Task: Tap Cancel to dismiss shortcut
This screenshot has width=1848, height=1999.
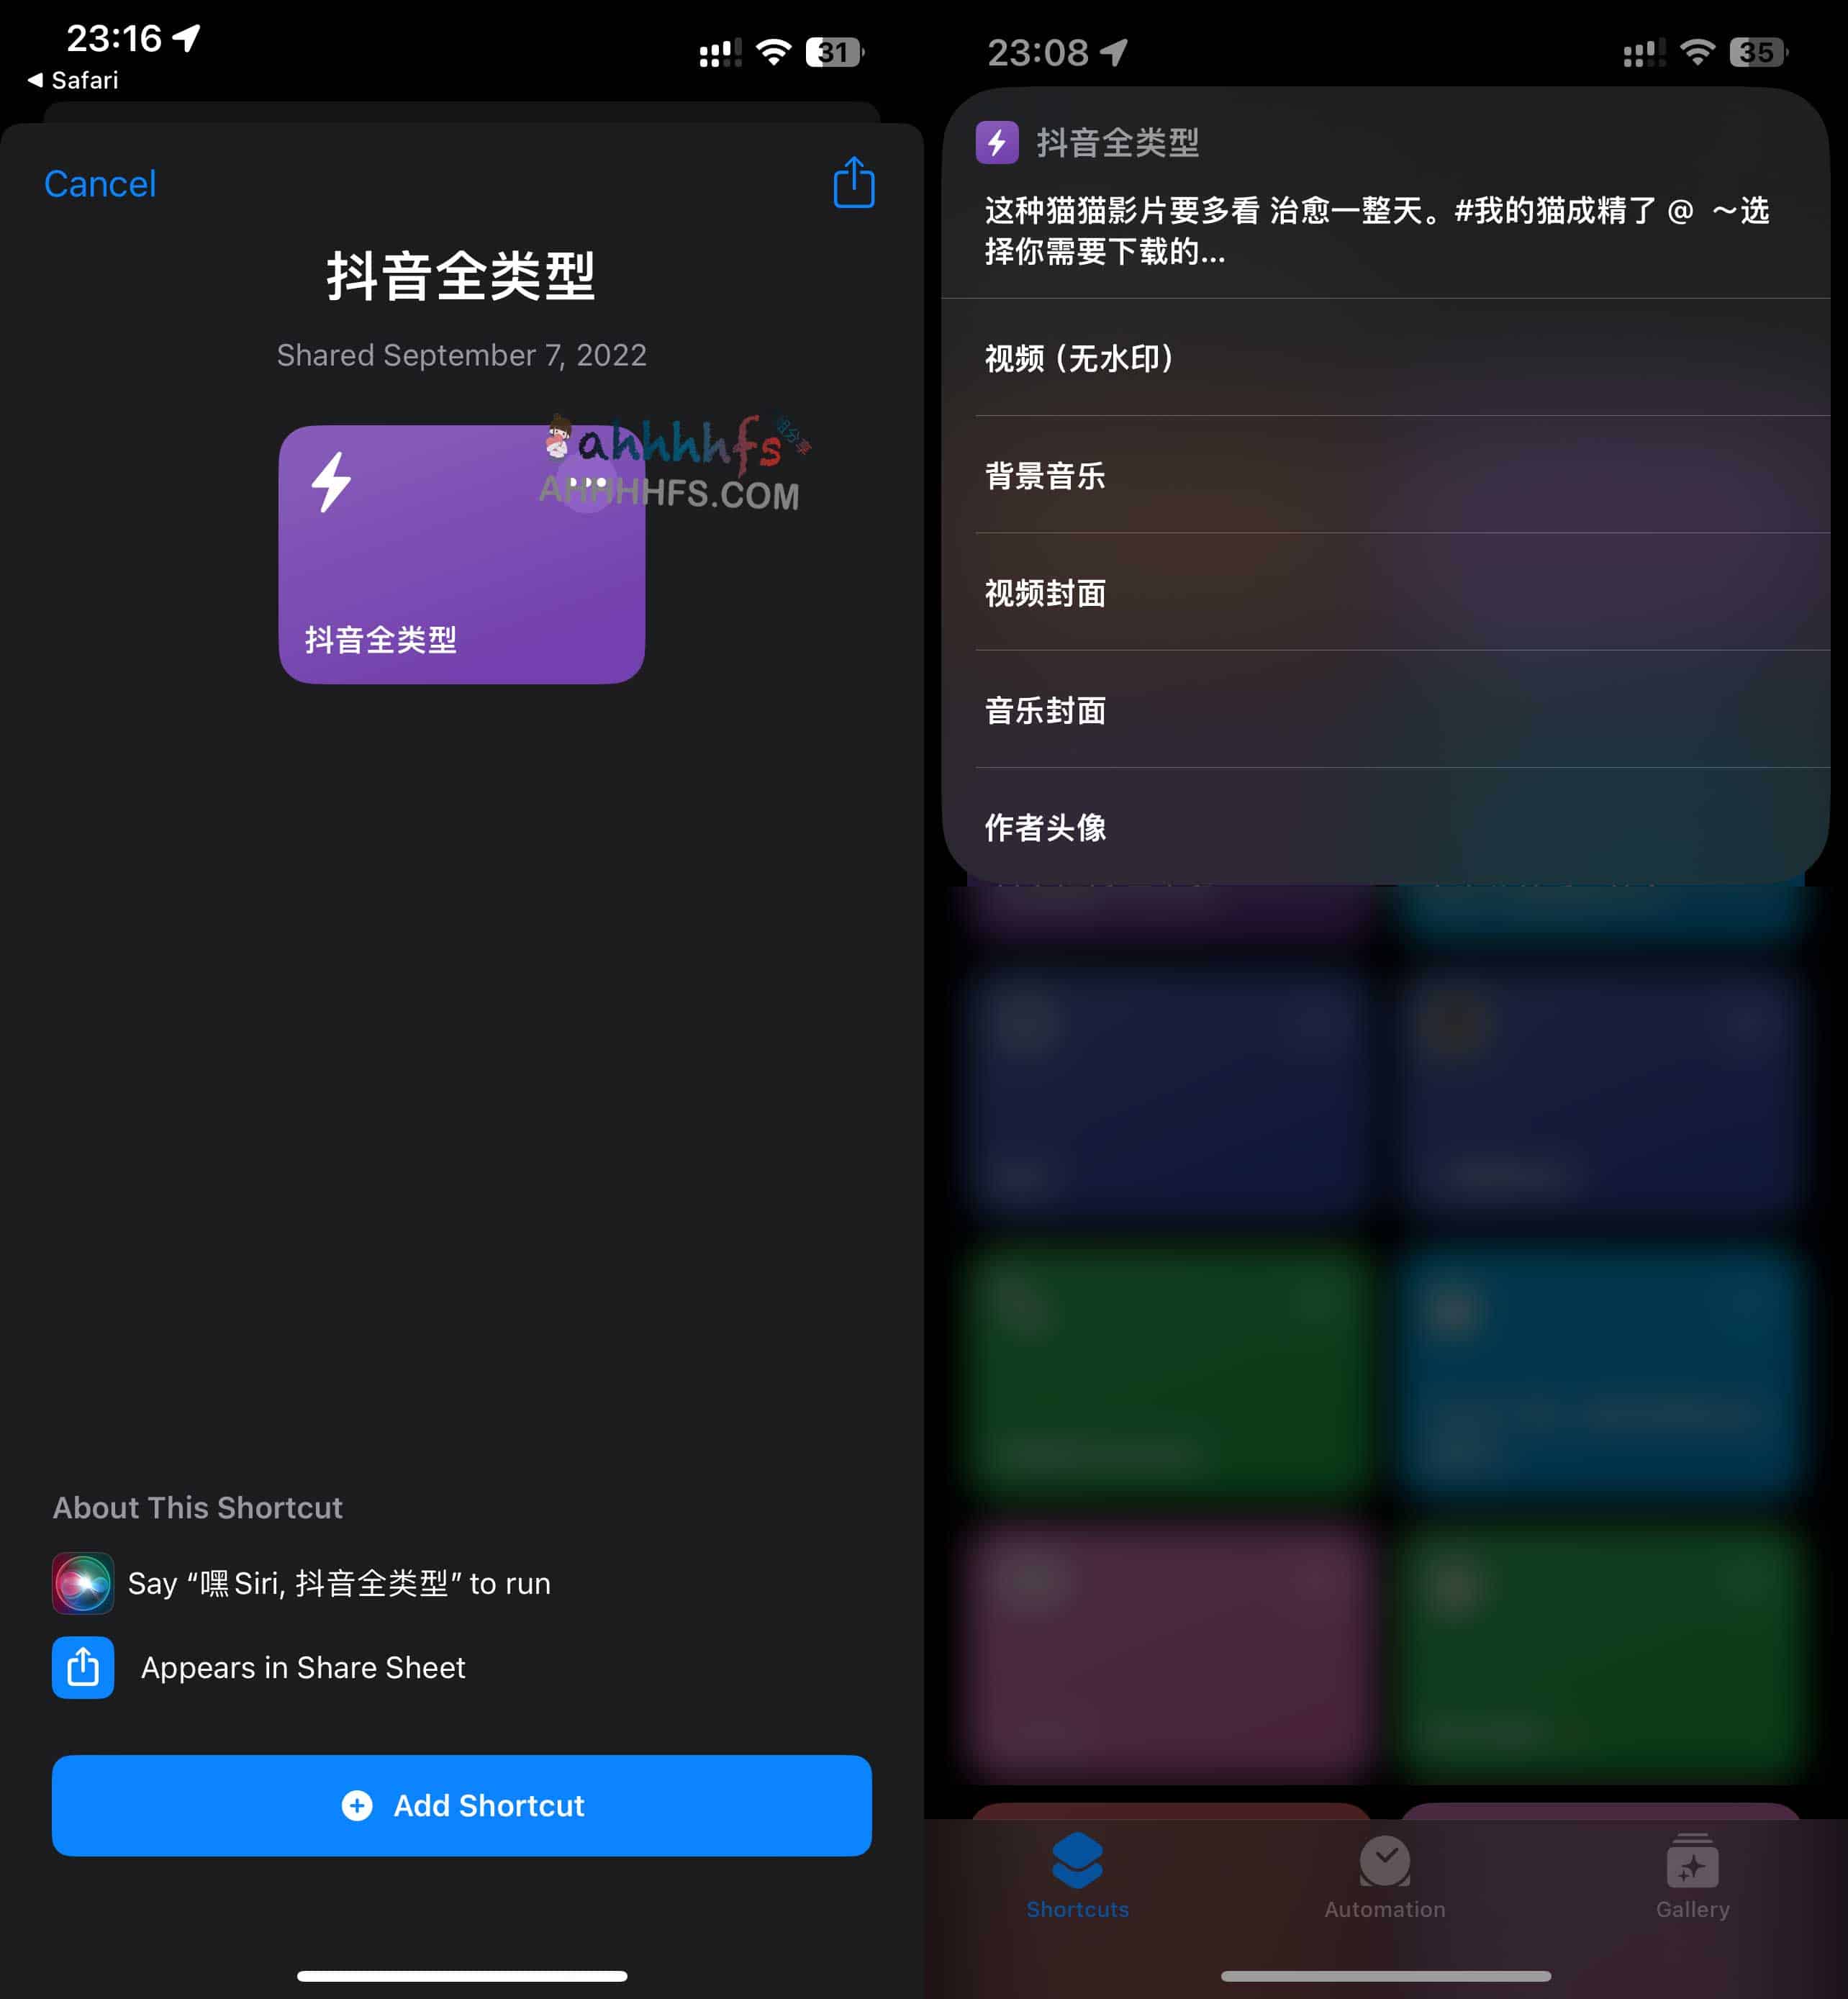Action: pyautogui.click(x=99, y=183)
